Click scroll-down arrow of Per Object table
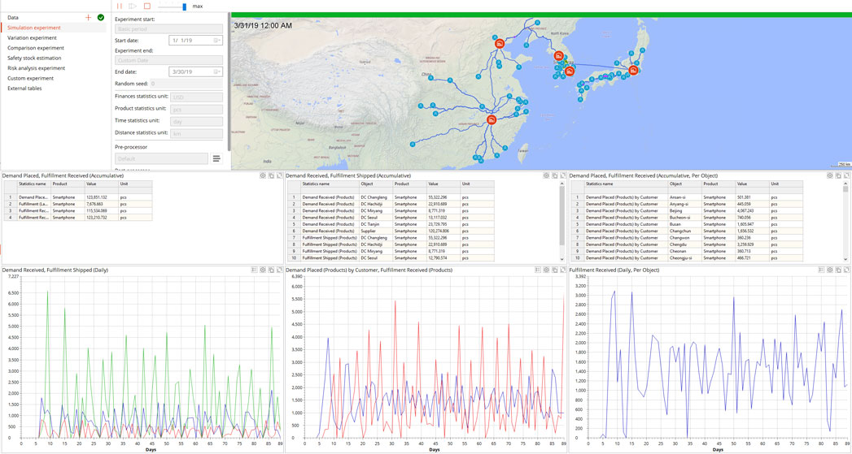 point(845,259)
